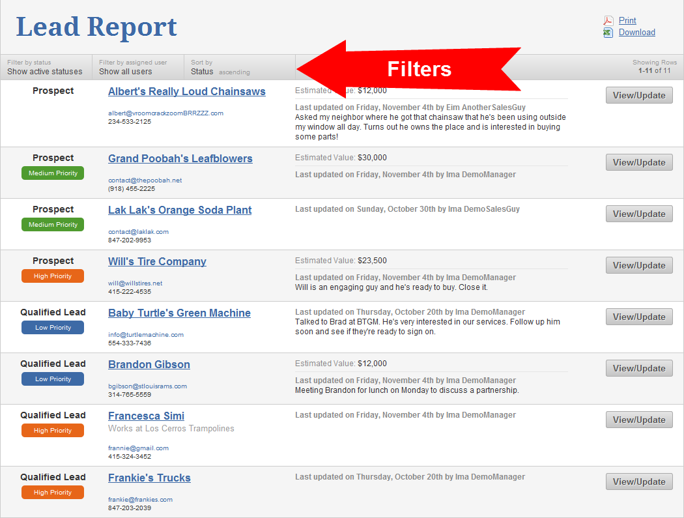Open Lak Lak's Orange Soda Plant lead
684x518 pixels.
click(x=180, y=210)
